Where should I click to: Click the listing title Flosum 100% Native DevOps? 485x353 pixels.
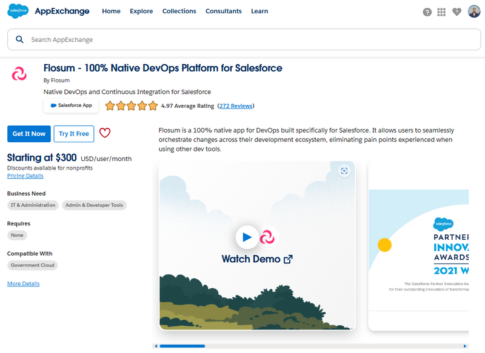click(162, 68)
